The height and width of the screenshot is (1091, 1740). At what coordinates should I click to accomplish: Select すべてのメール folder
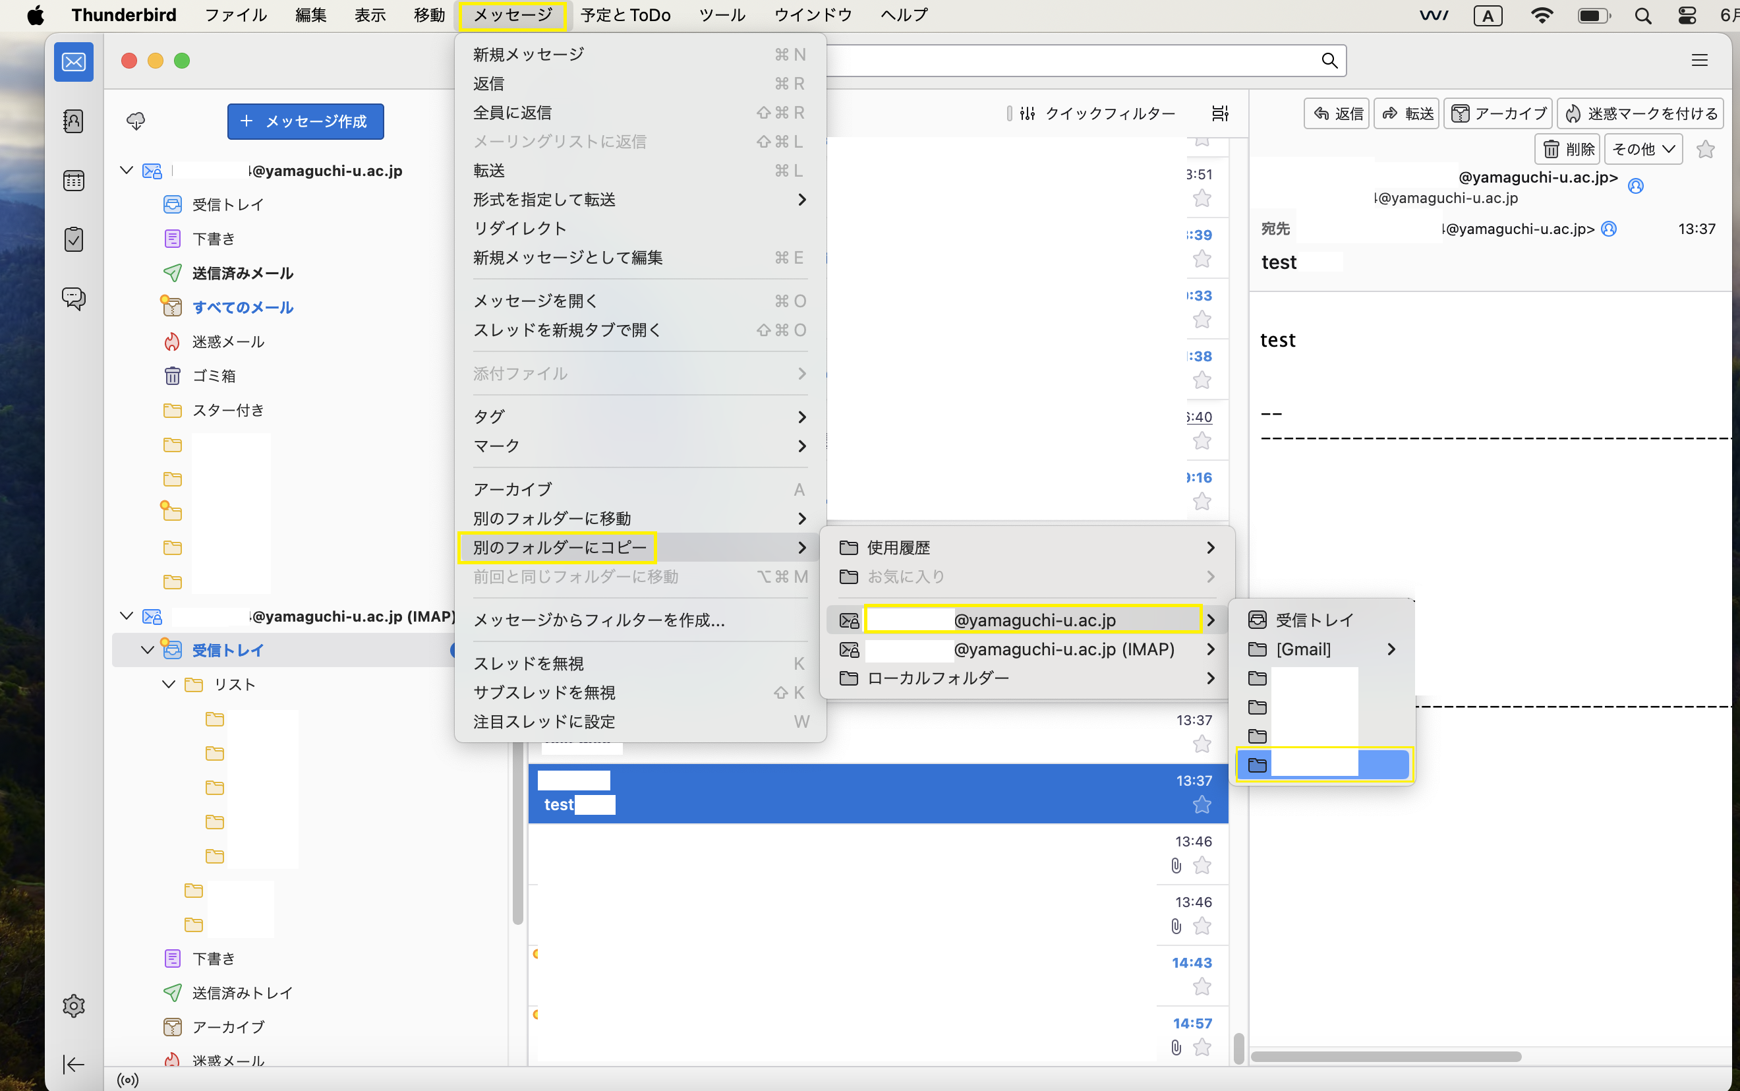pyautogui.click(x=243, y=307)
